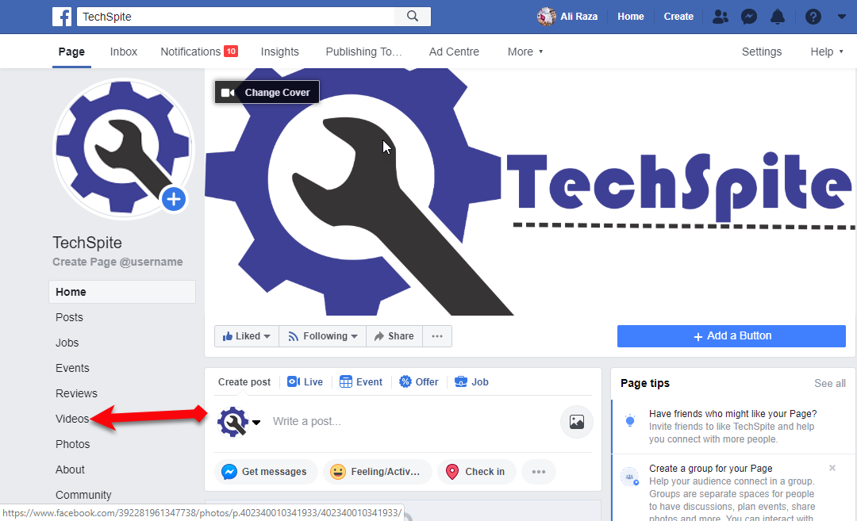Expand the More dropdown in page tabs
This screenshot has width=857, height=521.
coord(525,52)
